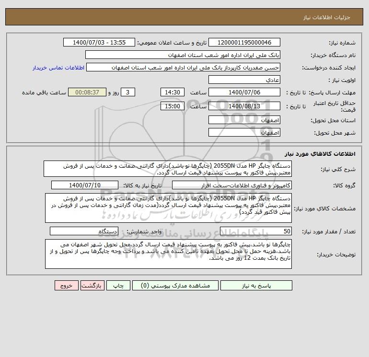This screenshot has width=369, height=357.
Task: Click the goods group field 'کامپیوتر و فناوری اطلاعات'
Action: pyautogui.click(x=232, y=185)
